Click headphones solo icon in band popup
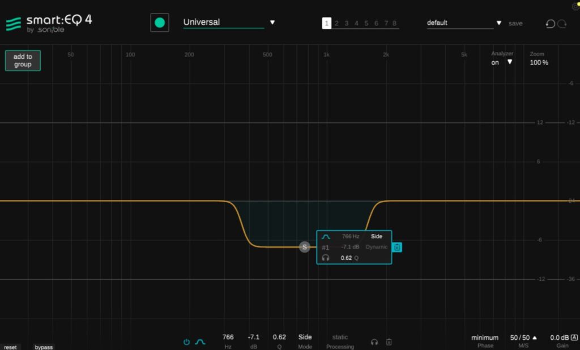 [x=326, y=258]
